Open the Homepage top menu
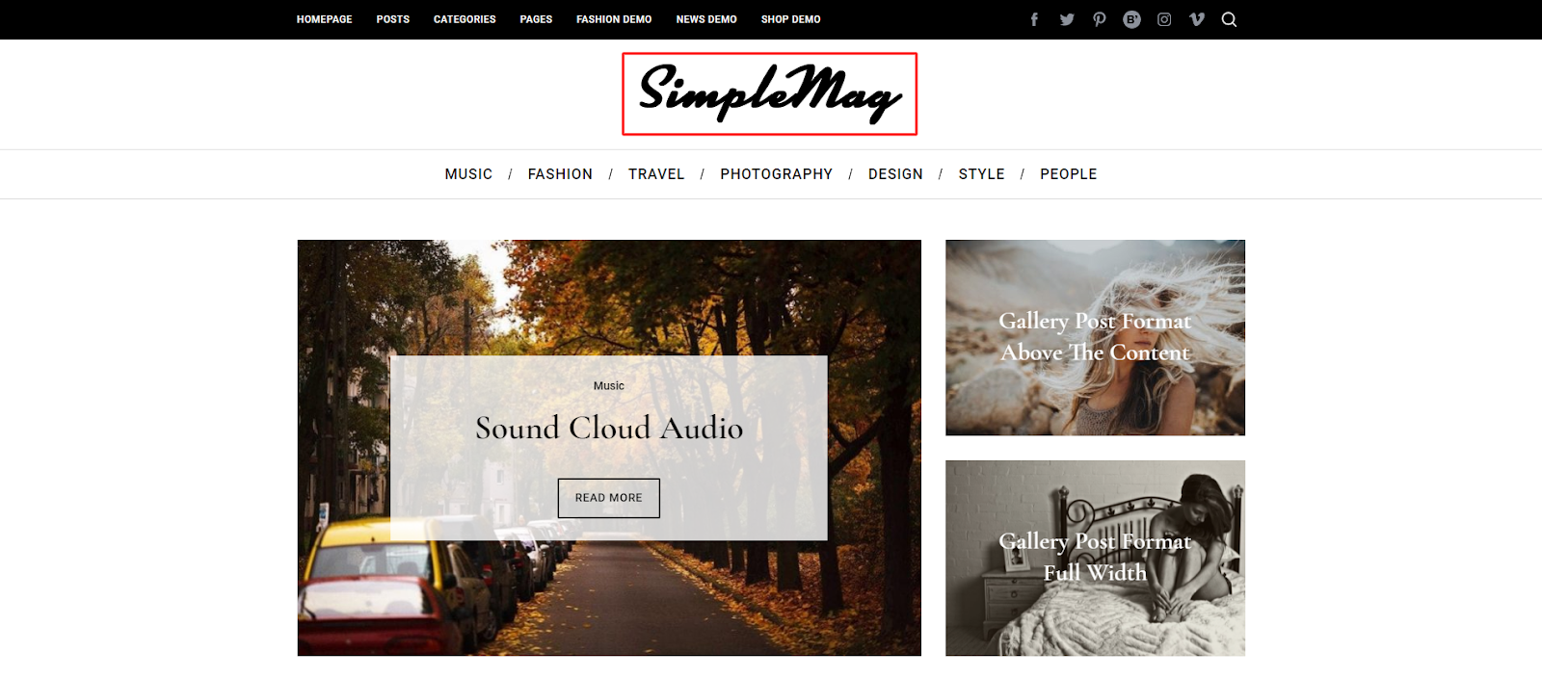 [324, 19]
